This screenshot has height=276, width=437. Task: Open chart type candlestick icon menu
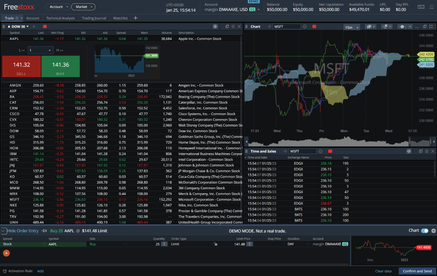pos(371,27)
